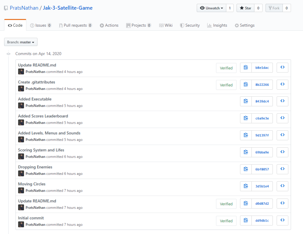Open the Added Scores Leaderboard commit

coord(43,116)
